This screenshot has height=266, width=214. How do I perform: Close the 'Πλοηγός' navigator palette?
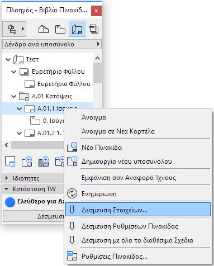(x=96, y=11)
